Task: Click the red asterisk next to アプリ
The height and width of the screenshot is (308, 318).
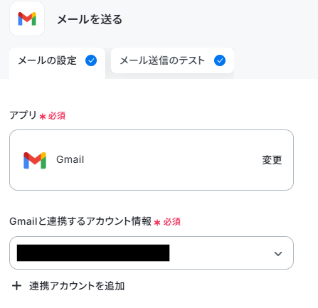Action: coord(43,117)
